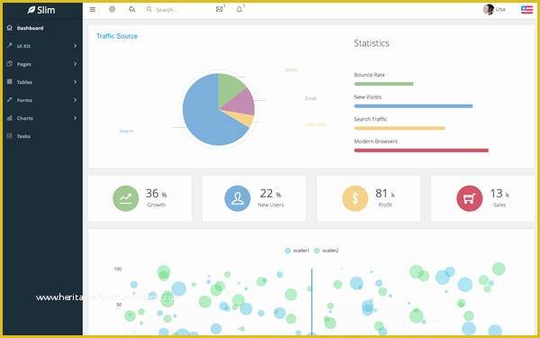Click the Tables grid icon
Viewport: 540px width, 338px height.
pyautogui.click(x=10, y=82)
